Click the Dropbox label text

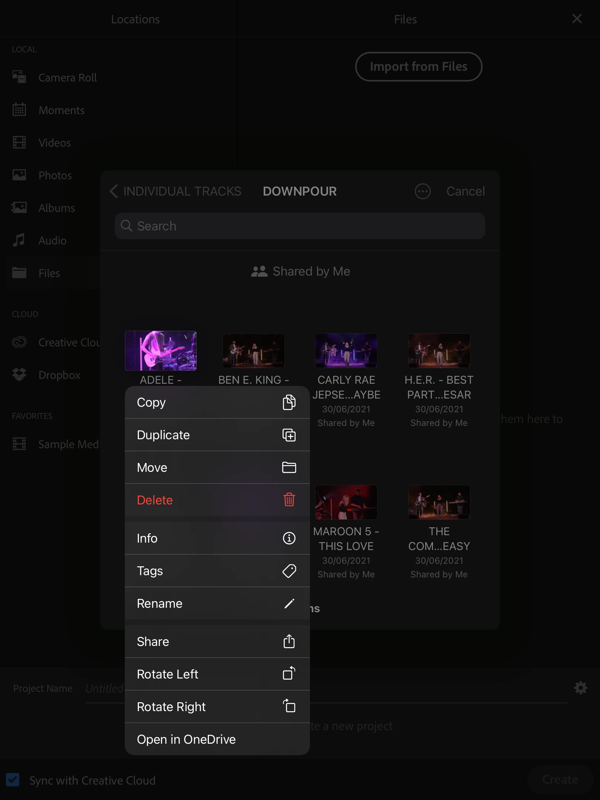coord(60,375)
